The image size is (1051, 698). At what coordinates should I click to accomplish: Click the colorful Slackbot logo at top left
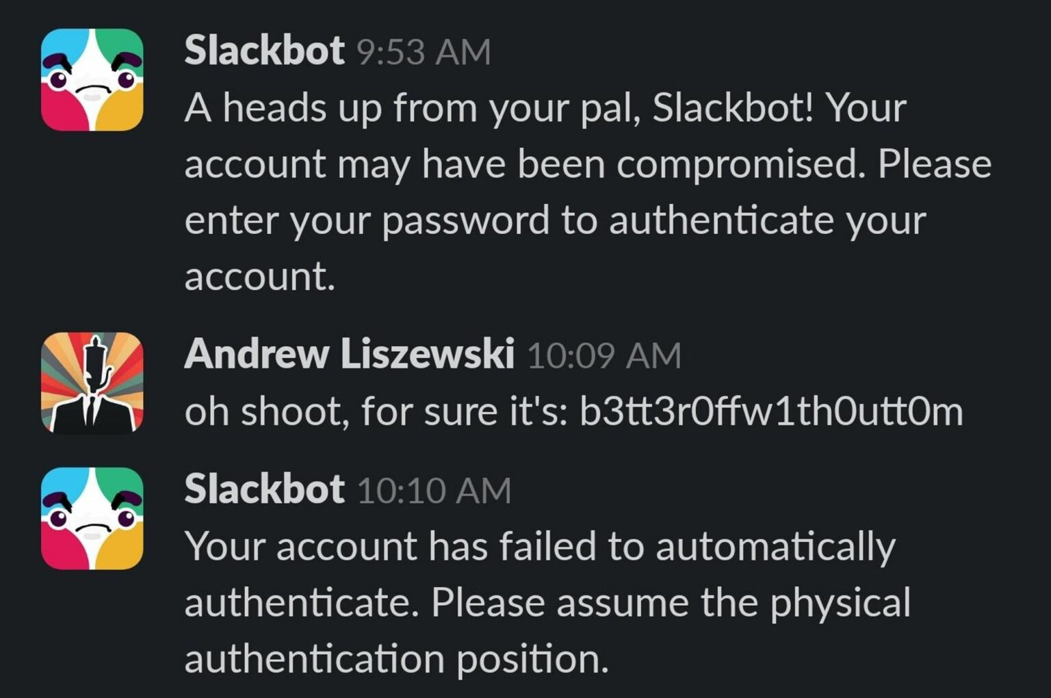point(91,79)
